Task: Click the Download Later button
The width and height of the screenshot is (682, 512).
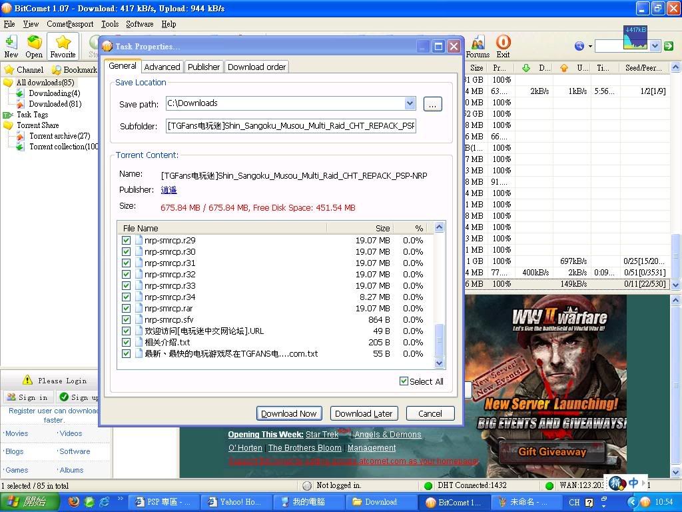Action: point(364,413)
